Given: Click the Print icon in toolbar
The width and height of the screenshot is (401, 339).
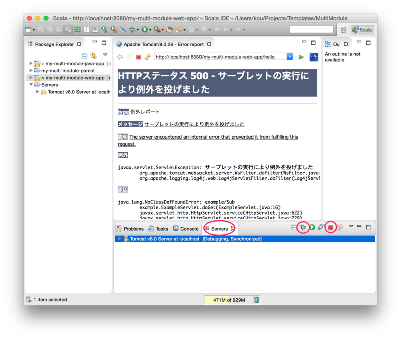Looking at the screenshot, I should (x=59, y=30).
